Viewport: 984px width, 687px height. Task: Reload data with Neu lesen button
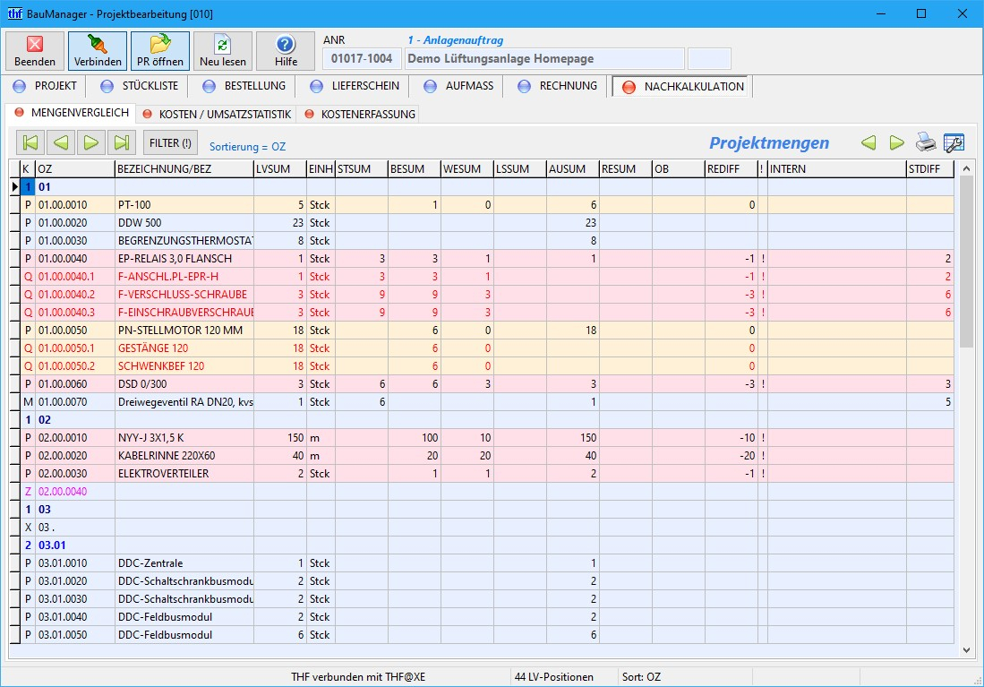[223, 51]
